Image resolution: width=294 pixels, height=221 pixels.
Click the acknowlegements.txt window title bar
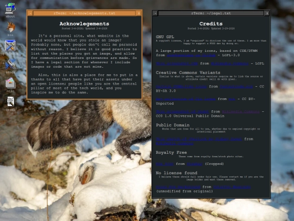[x=84, y=13]
